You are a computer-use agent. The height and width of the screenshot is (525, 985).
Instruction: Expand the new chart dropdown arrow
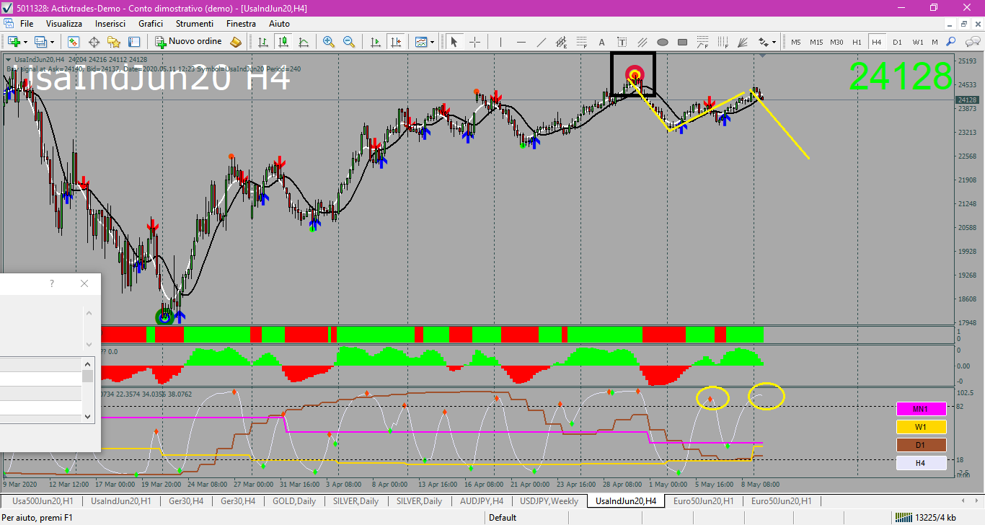pyautogui.click(x=25, y=42)
